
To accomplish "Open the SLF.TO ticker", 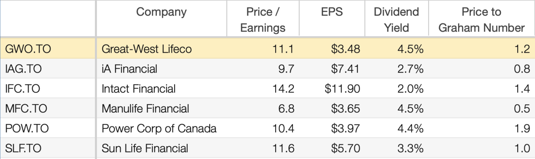I will pyautogui.click(x=23, y=149).
